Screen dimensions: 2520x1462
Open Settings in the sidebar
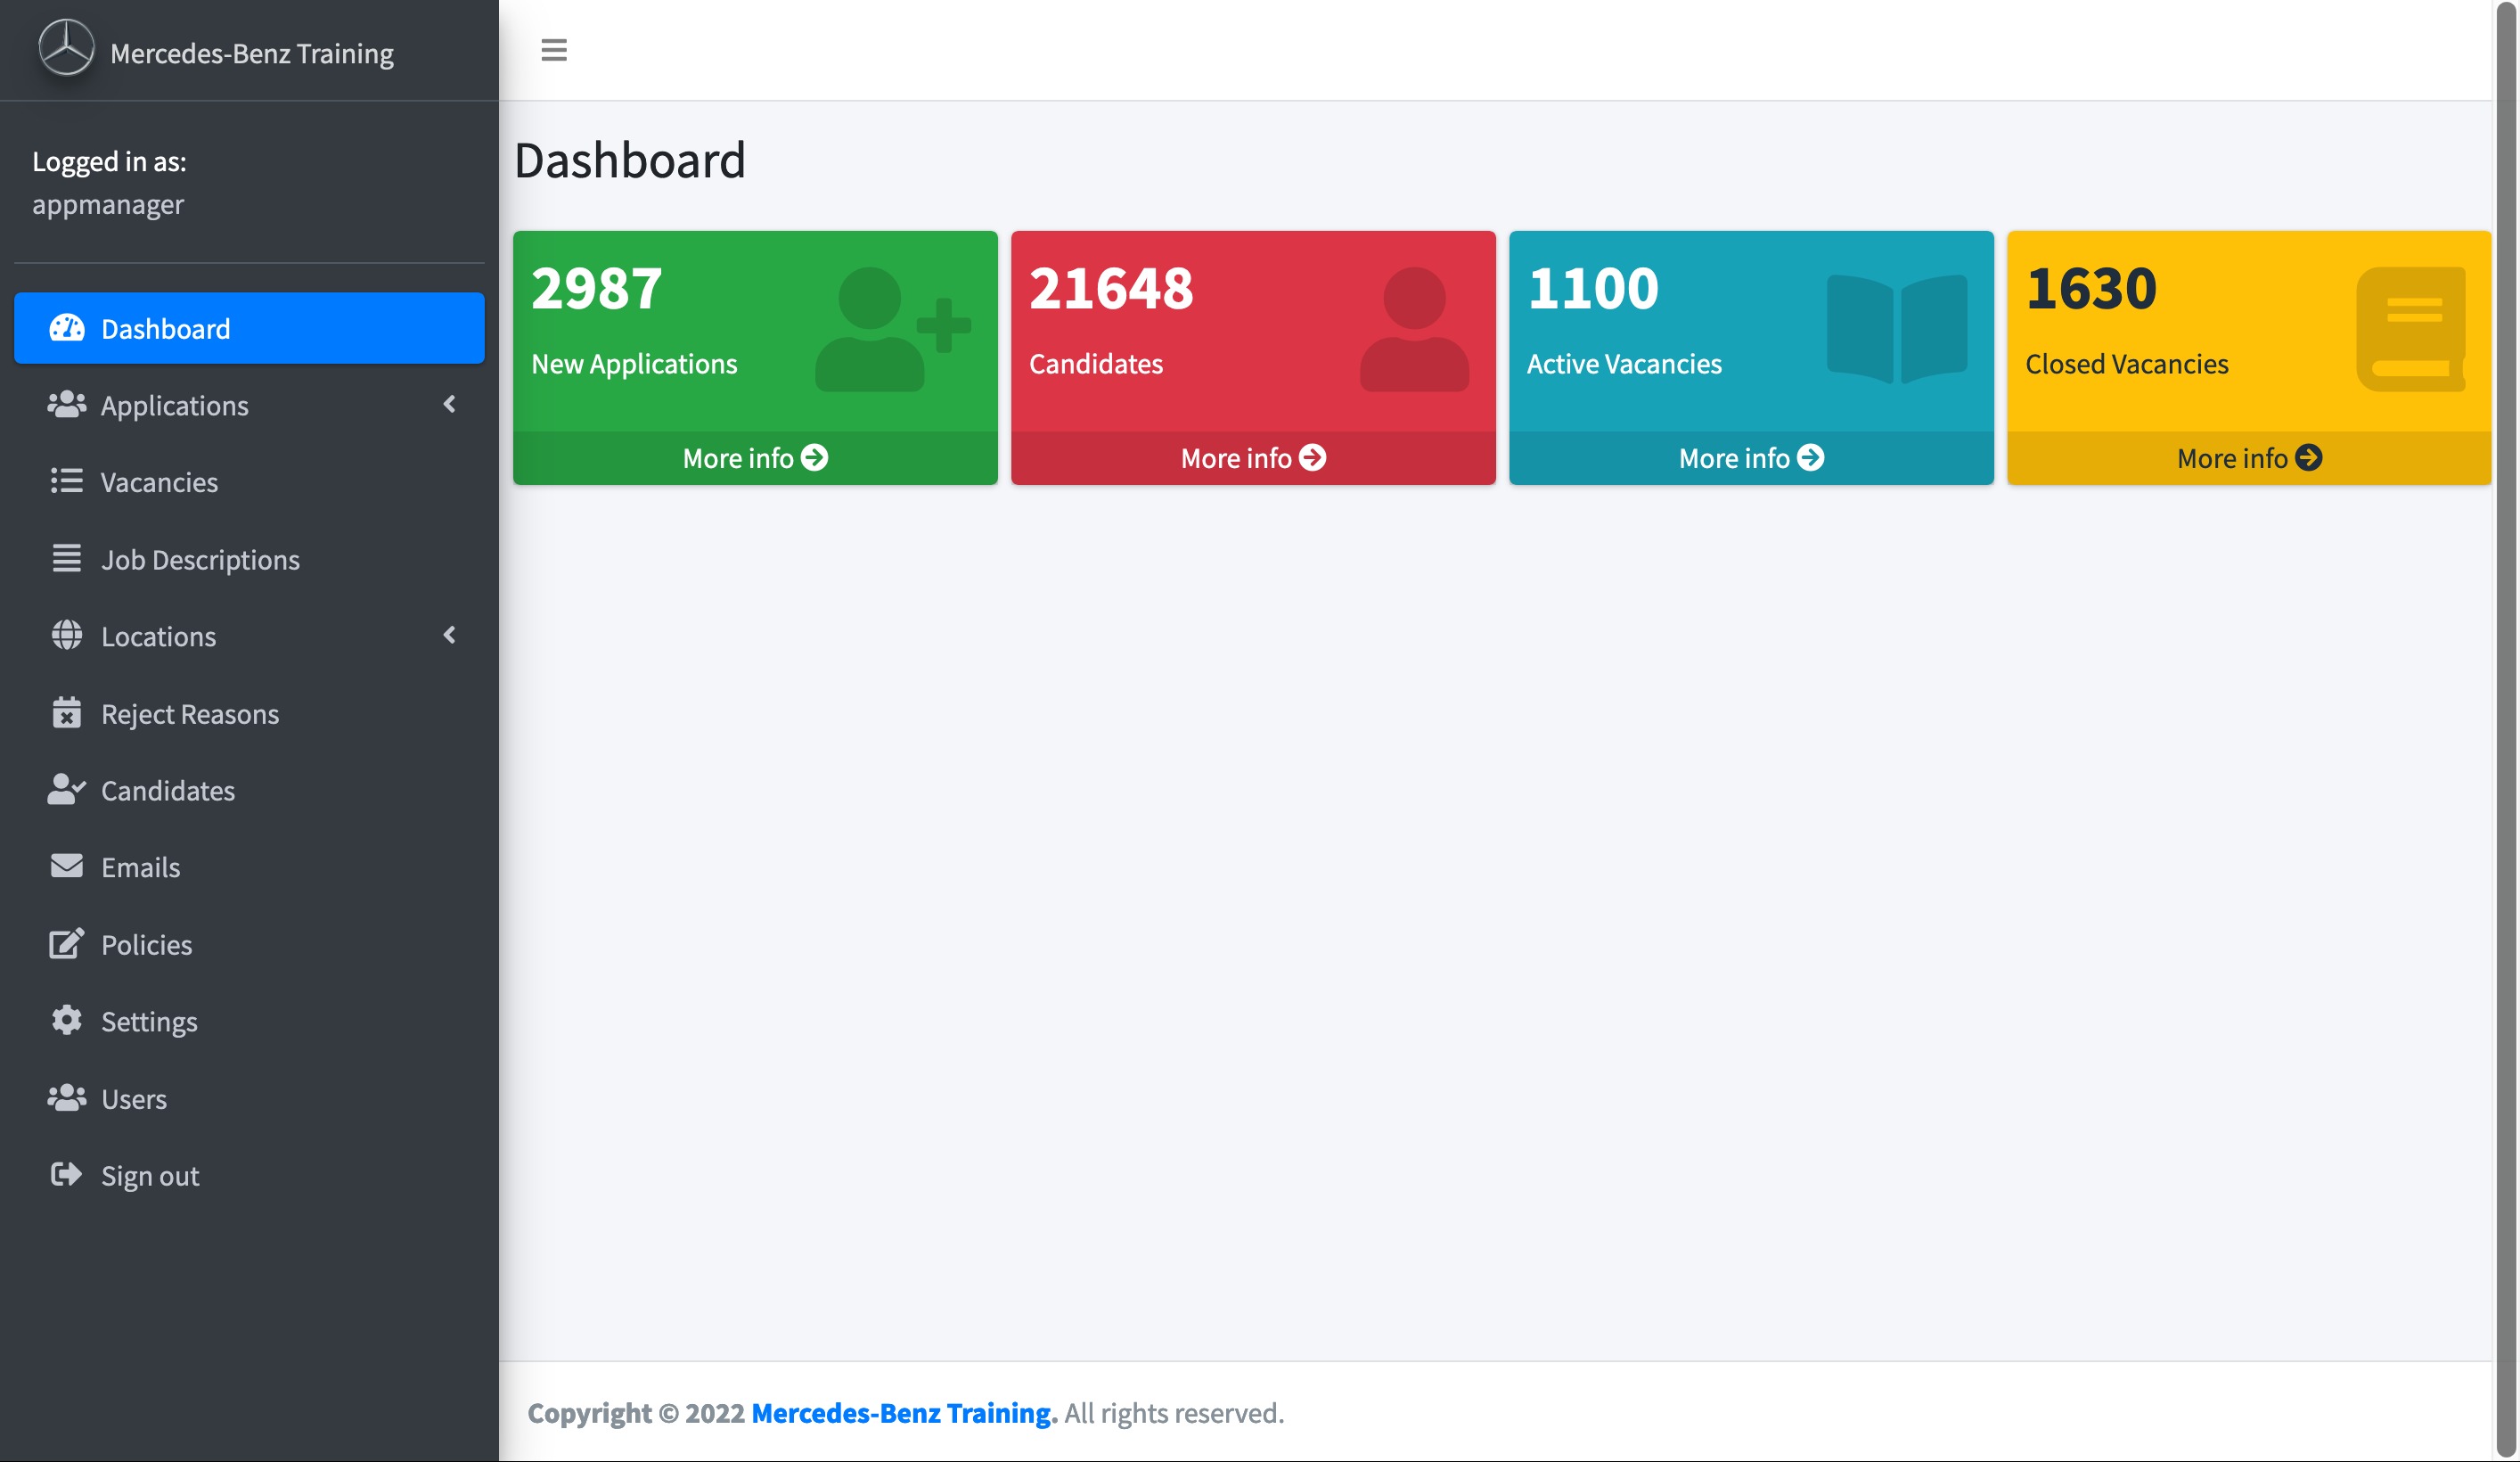[249, 1022]
